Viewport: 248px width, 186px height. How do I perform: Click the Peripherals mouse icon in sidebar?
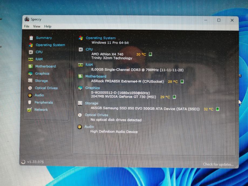(x=30, y=102)
